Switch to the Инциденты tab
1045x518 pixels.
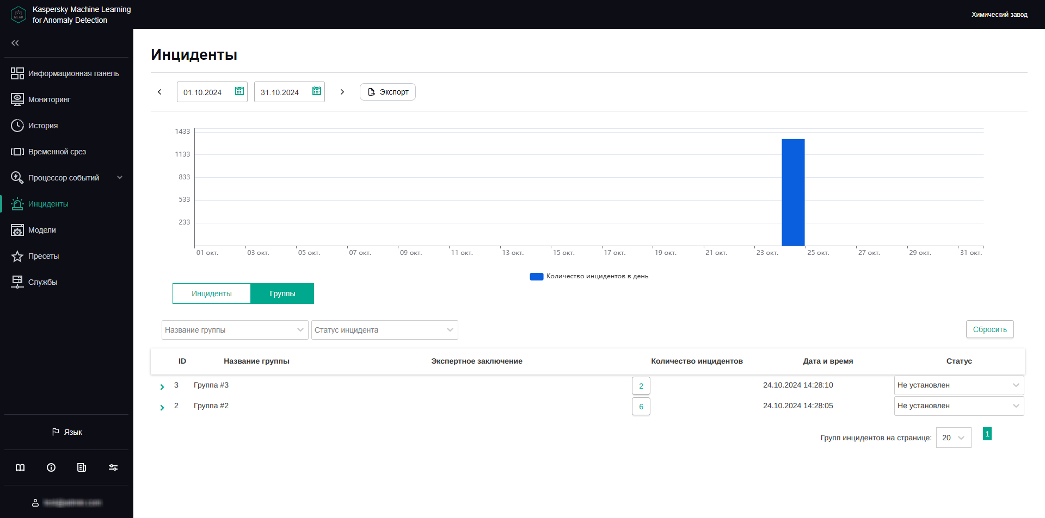point(211,294)
